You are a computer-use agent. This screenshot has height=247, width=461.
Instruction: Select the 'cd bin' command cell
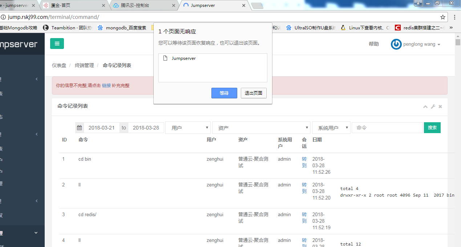pos(85,159)
